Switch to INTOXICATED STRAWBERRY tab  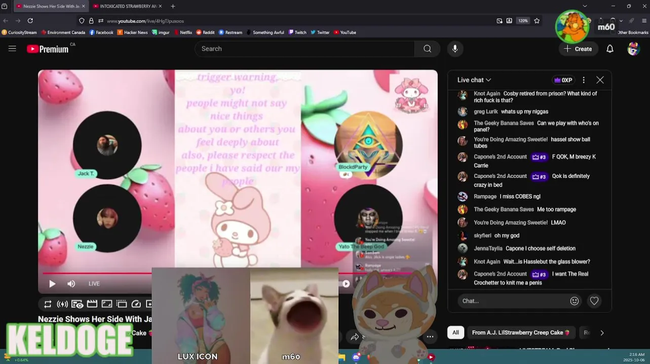pos(127,6)
